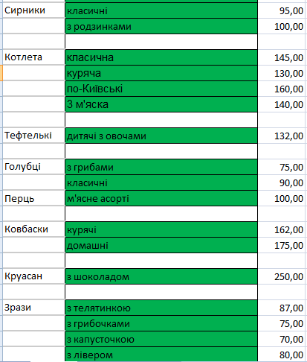The width and height of the screenshot is (307, 362).
Task: Click the green cell 'куряча'
Action: coord(161,73)
